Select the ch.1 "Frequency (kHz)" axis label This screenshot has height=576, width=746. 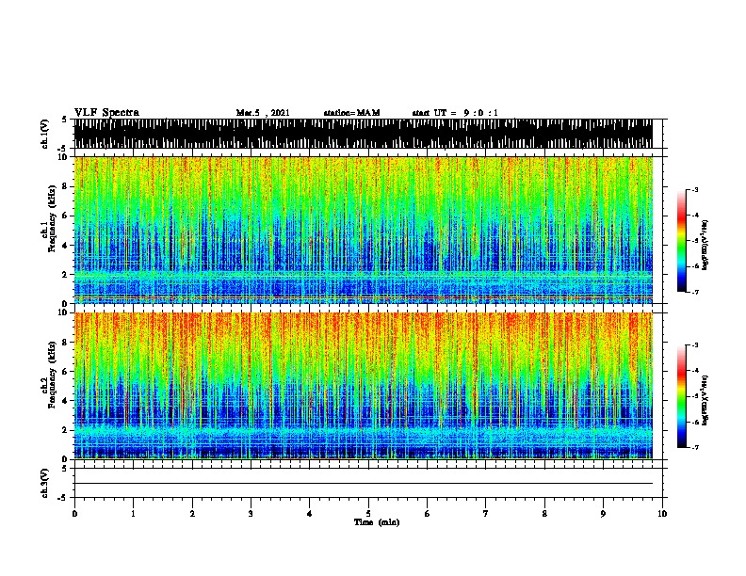pyautogui.click(x=52, y=219)
